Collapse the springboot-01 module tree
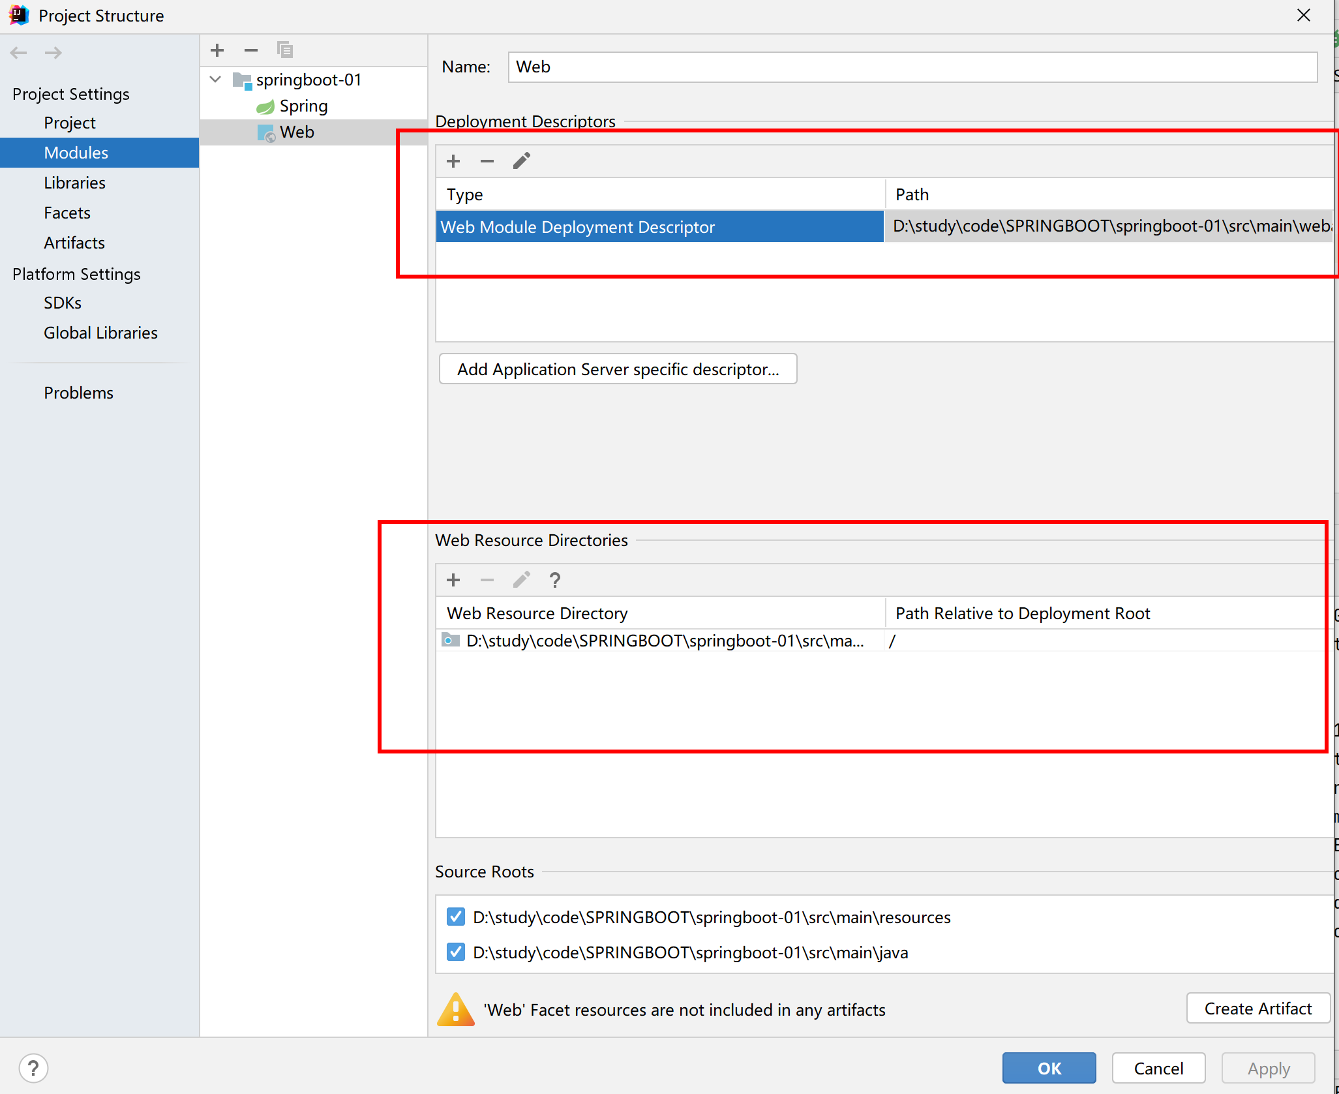Screen dimensions: 1339x1094 [x=216, y=80]
